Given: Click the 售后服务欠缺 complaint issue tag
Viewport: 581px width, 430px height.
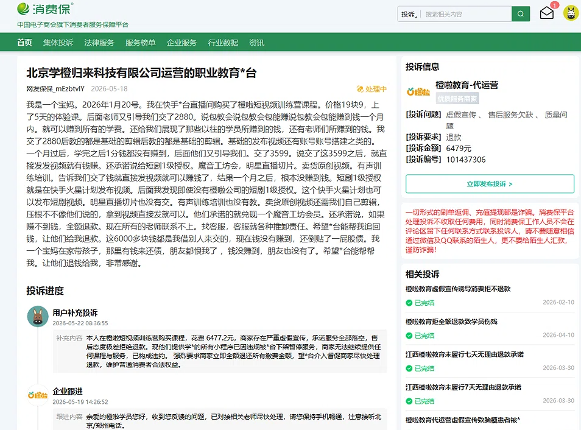Looking at the screenshot, I should click(510, 115).
